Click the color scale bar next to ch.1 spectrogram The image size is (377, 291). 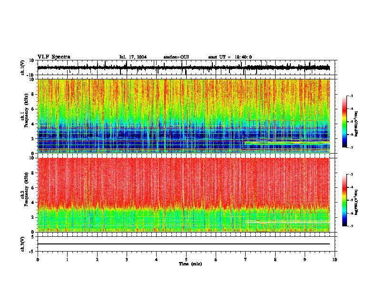344,122
